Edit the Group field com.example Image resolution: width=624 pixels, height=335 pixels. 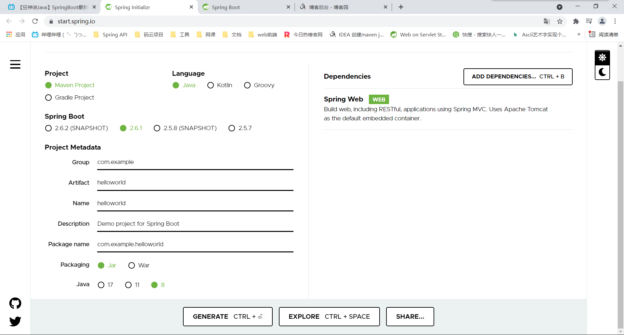pos(195,162)
